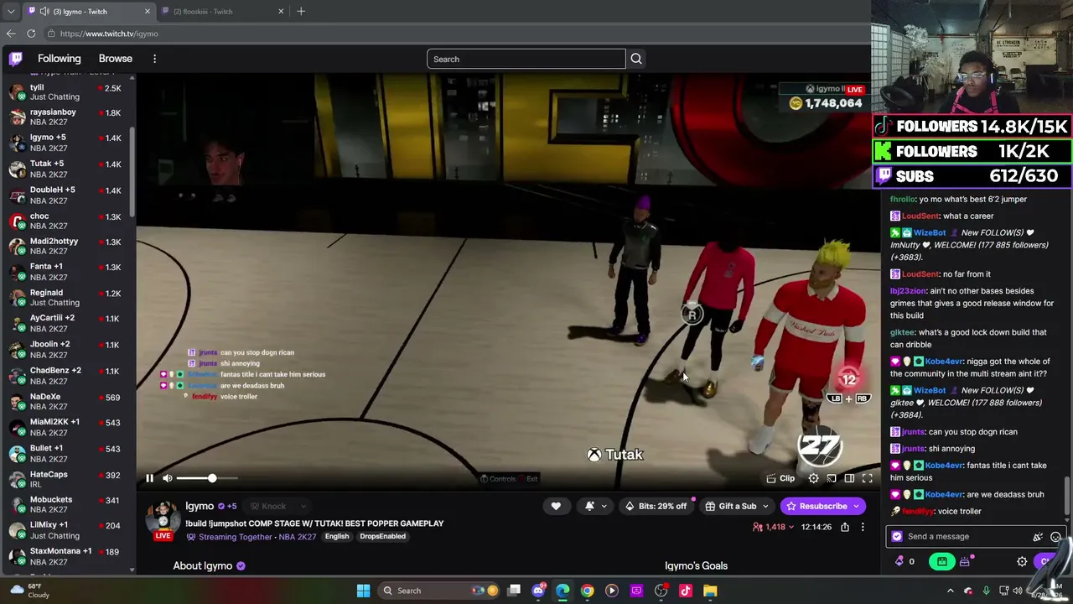This screenshot has width=1073, height=604.
Task: Show hidden system tray icons
Action: (951, 591)
